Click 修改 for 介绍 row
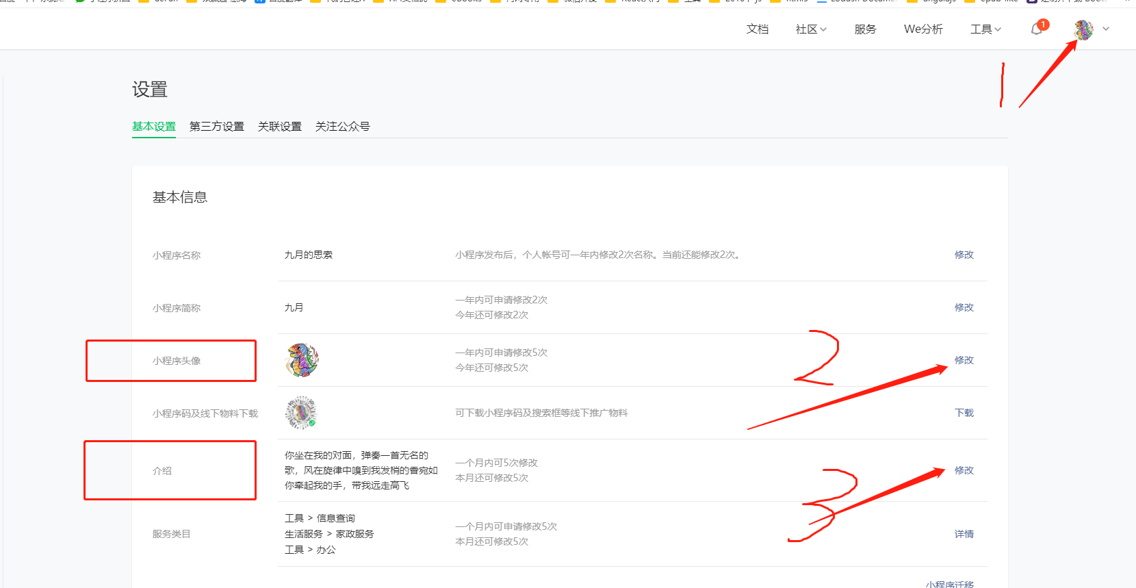 (x=964, y=470)
